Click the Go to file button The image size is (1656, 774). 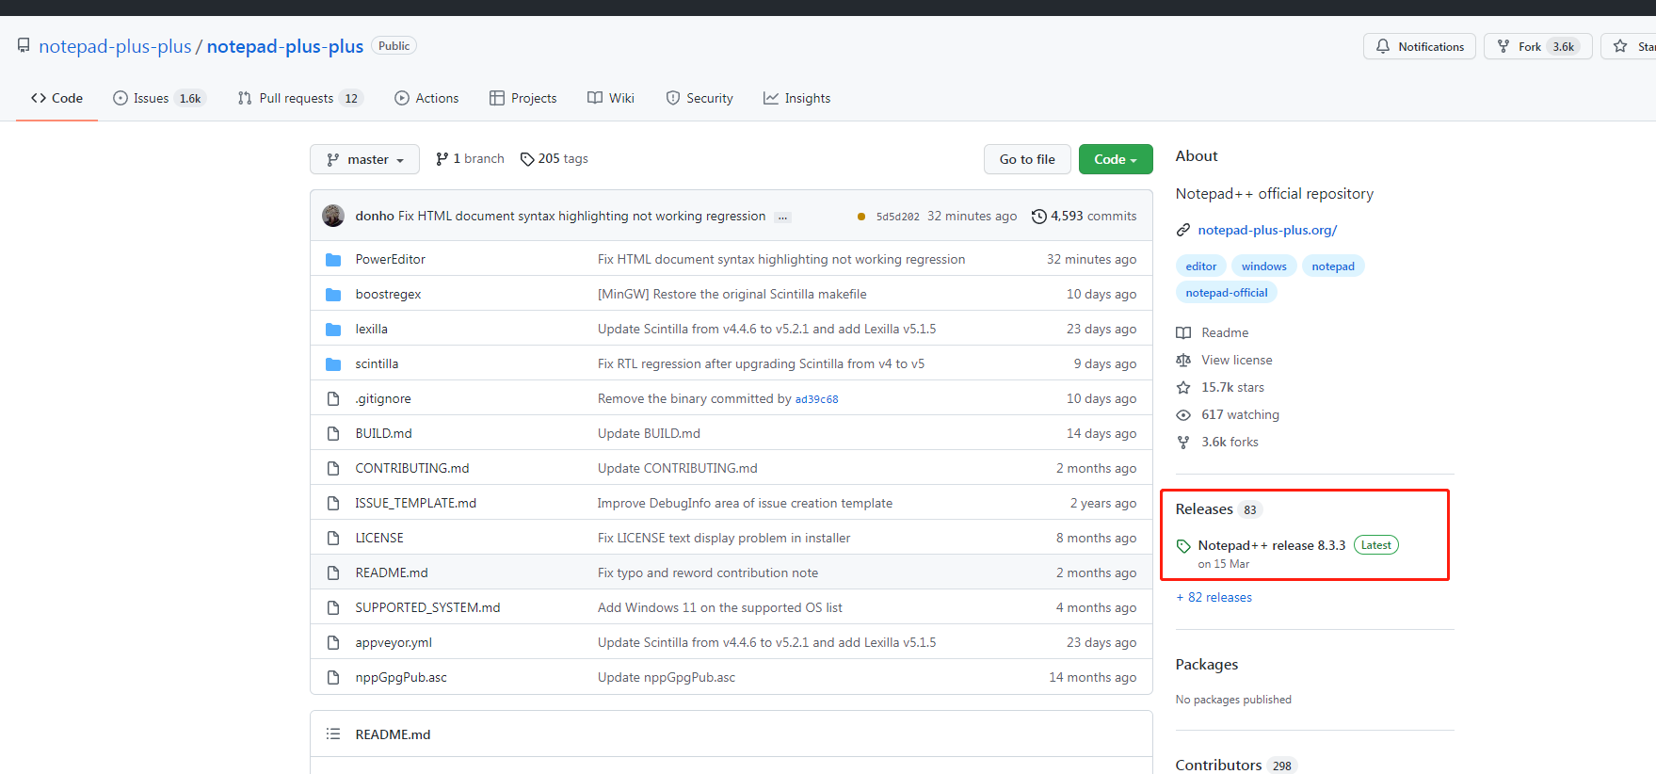coord(1027,159)
